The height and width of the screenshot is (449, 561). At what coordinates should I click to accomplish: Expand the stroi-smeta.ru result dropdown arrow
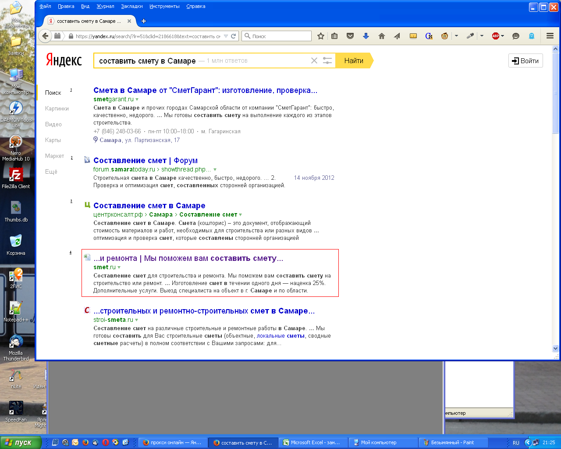point(136,320)
